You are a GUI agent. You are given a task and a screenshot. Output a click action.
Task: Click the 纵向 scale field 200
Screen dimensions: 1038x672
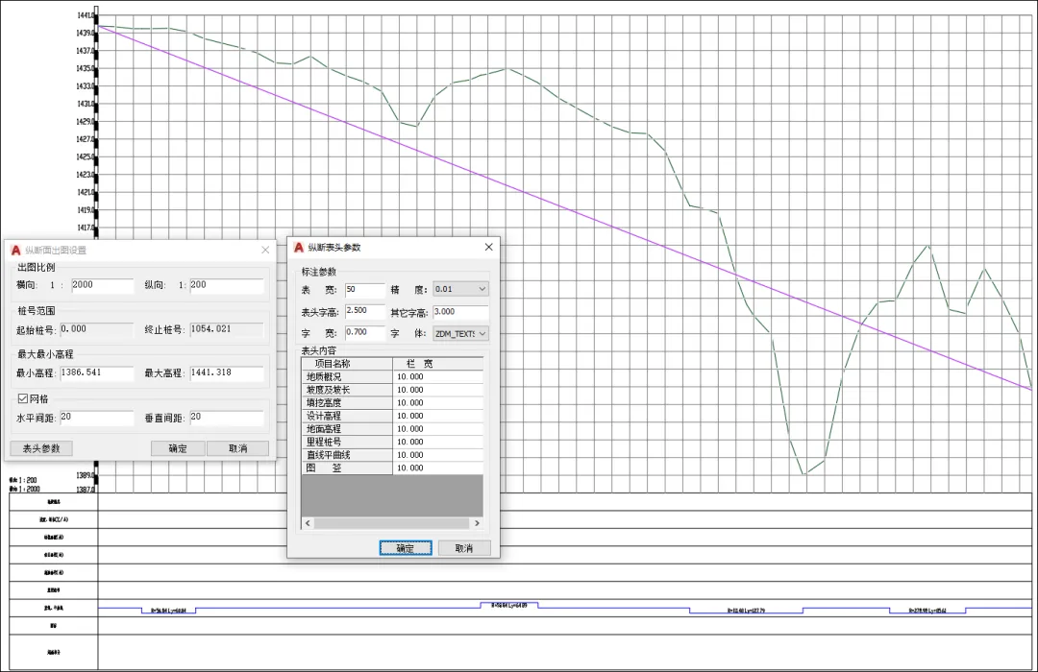click(x=227, y=286)
